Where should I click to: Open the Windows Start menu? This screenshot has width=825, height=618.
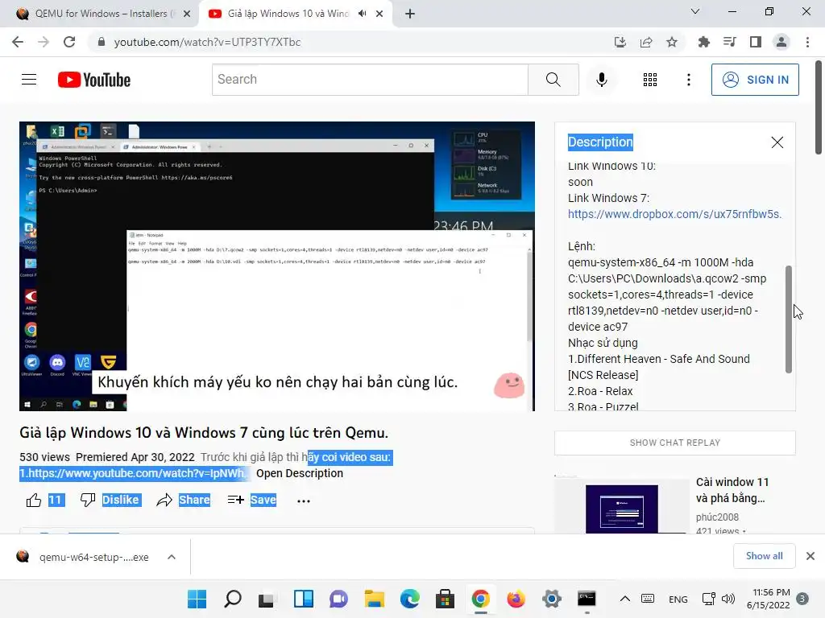[197, 599]
